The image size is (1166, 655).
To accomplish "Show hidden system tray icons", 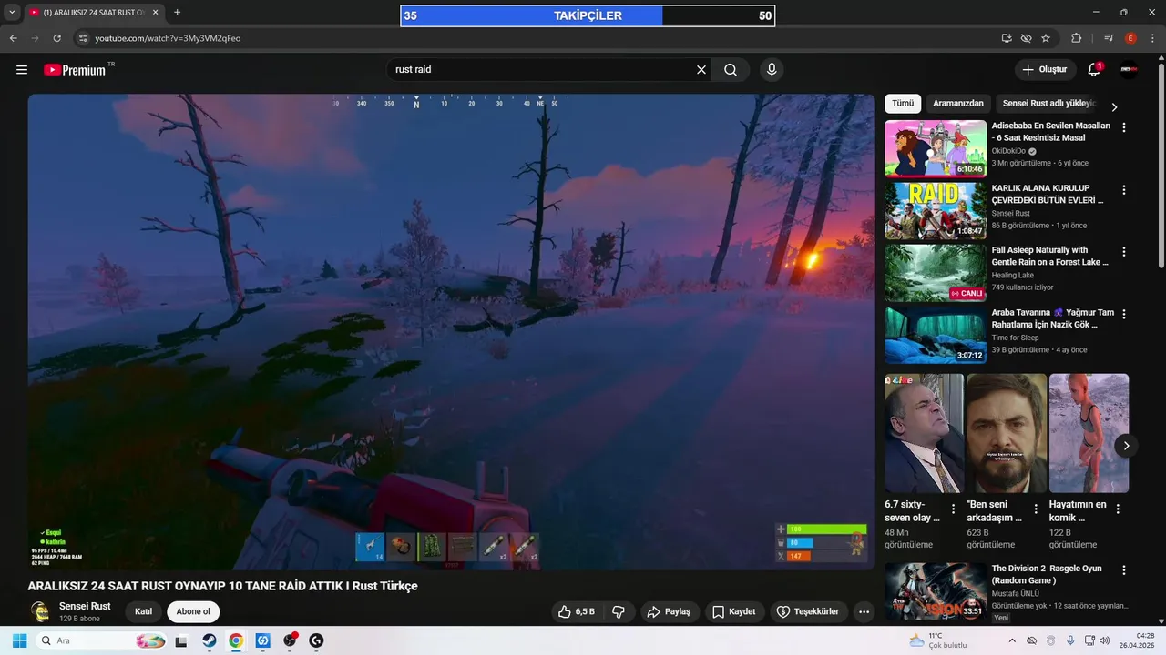I will coord(1011,640).
